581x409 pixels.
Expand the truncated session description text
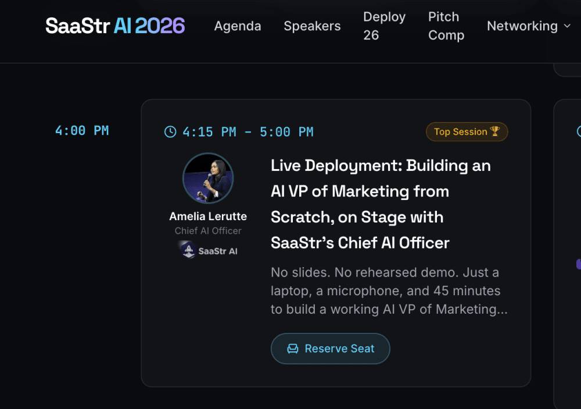tap(389, 291)
